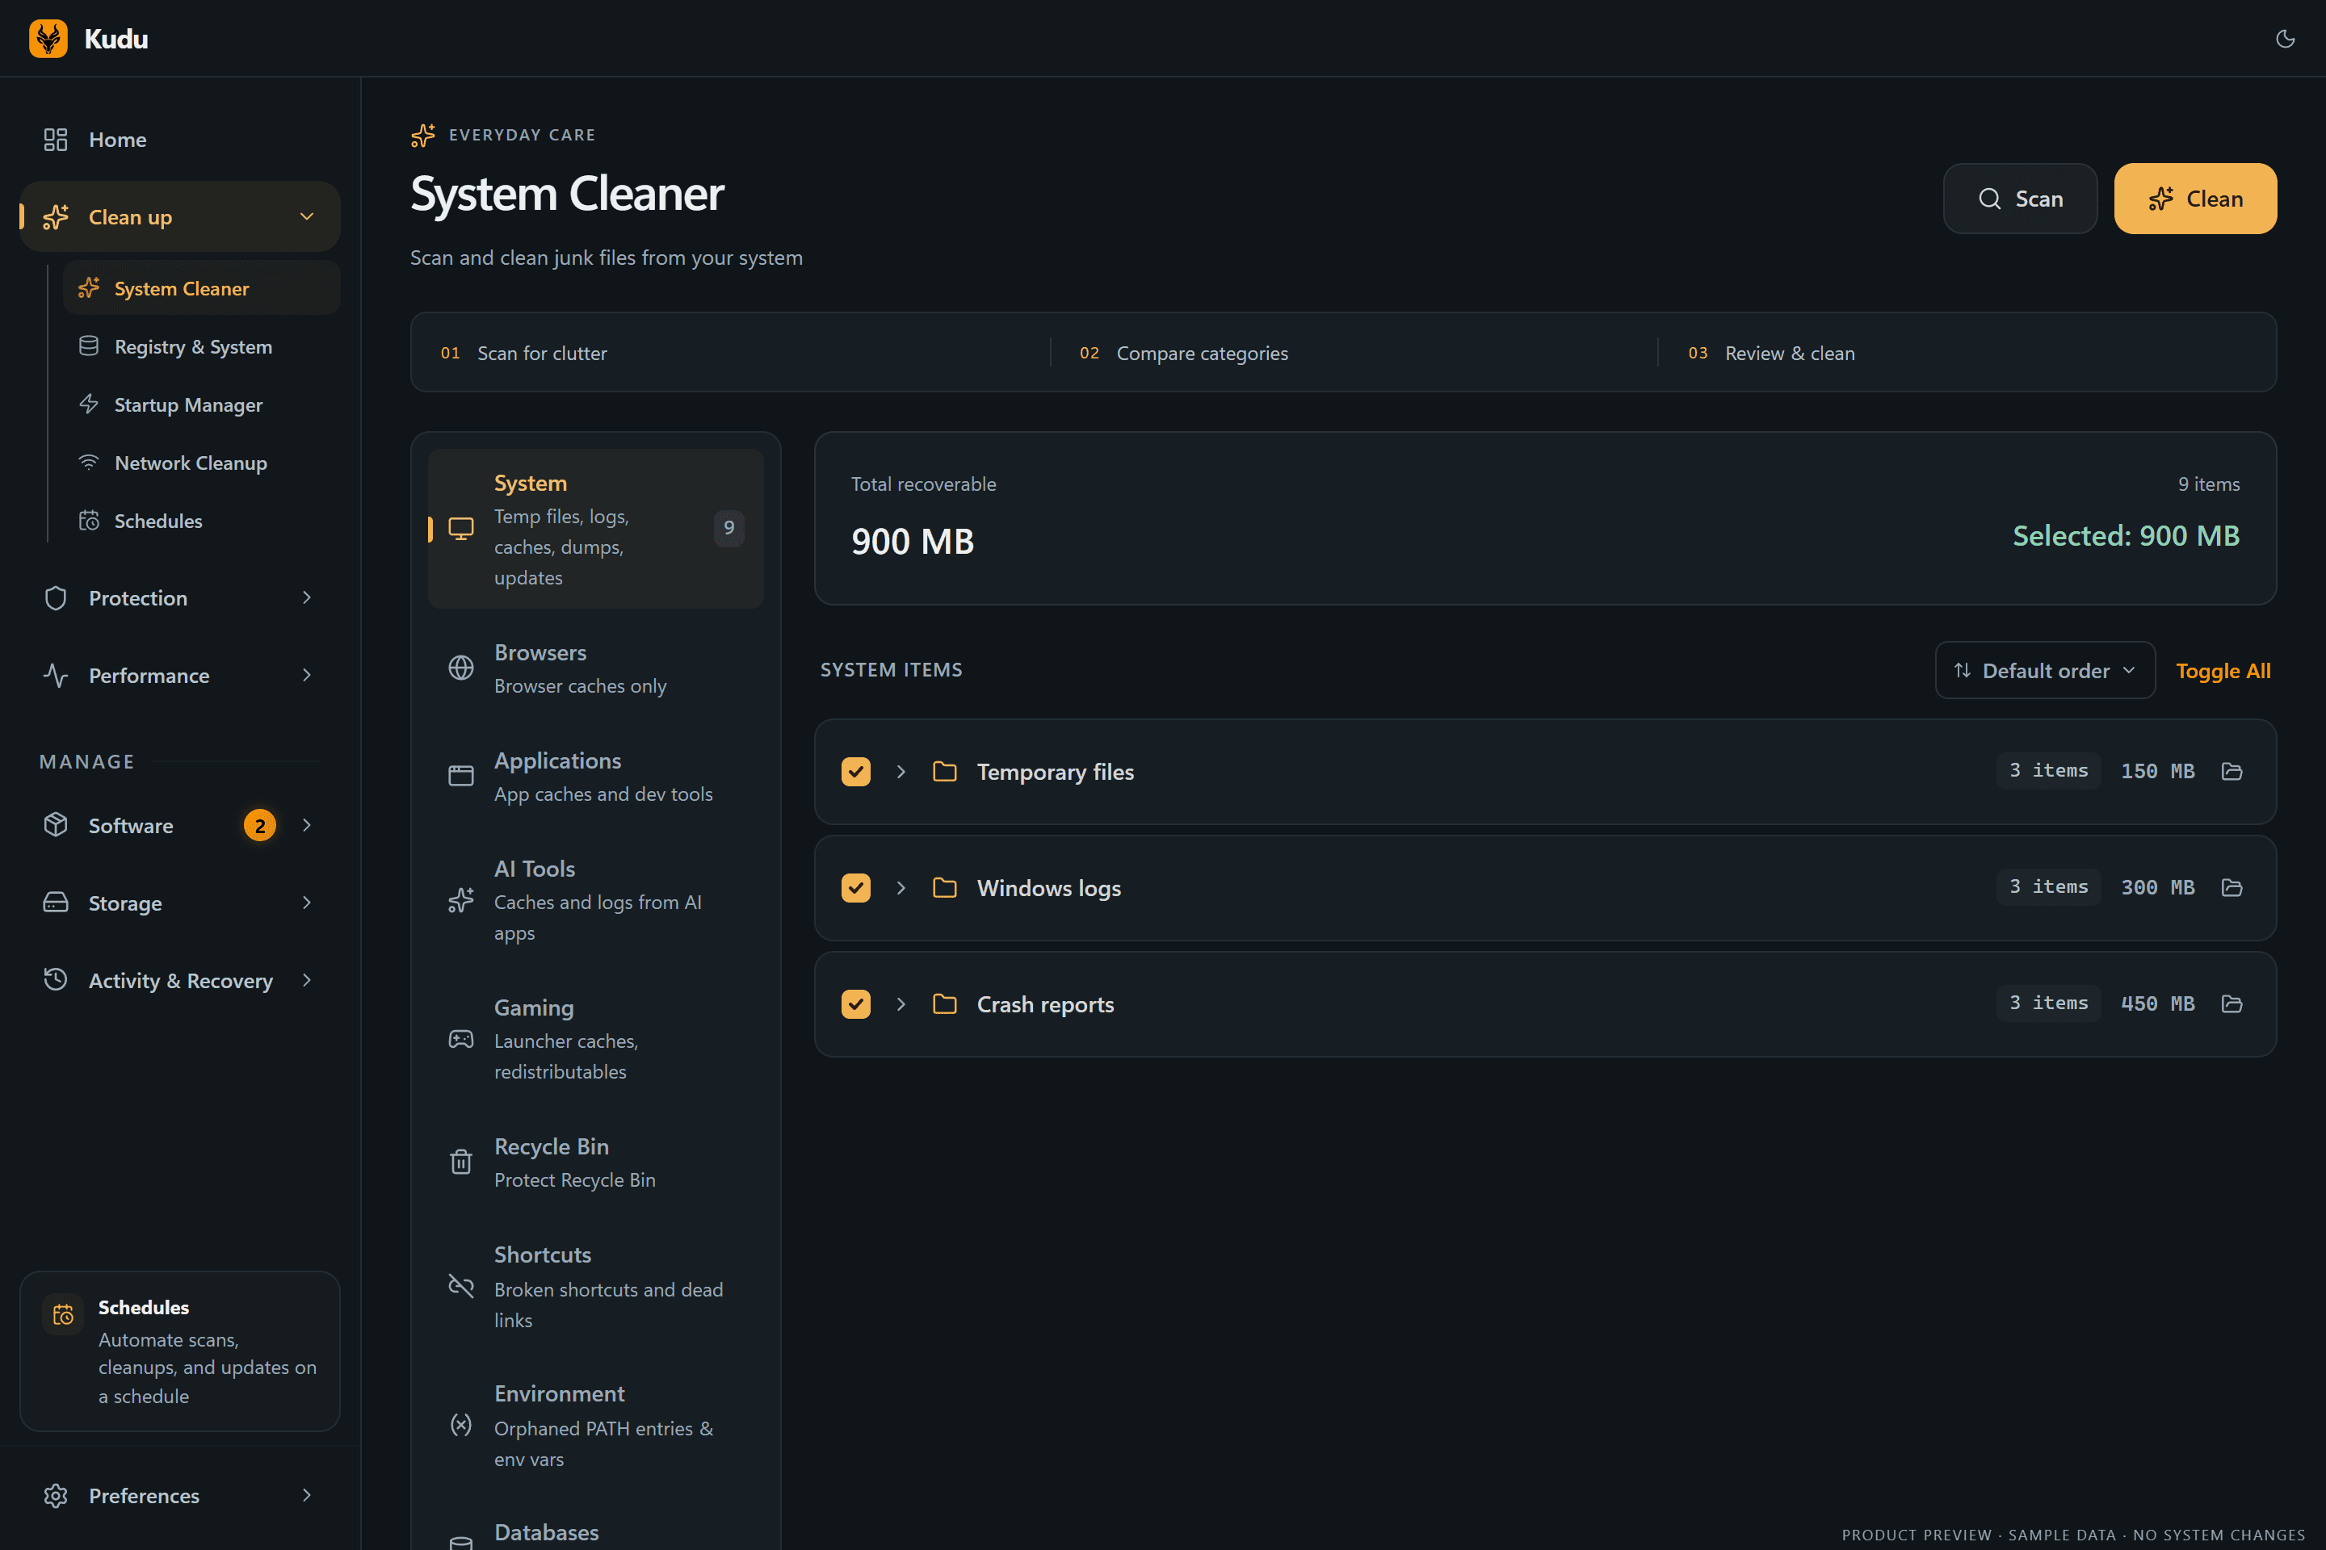Viewport: 2326px width, 1550px height.
Task: Expand the Crash reports row chevron
Action: click(x=901, y=1003)
